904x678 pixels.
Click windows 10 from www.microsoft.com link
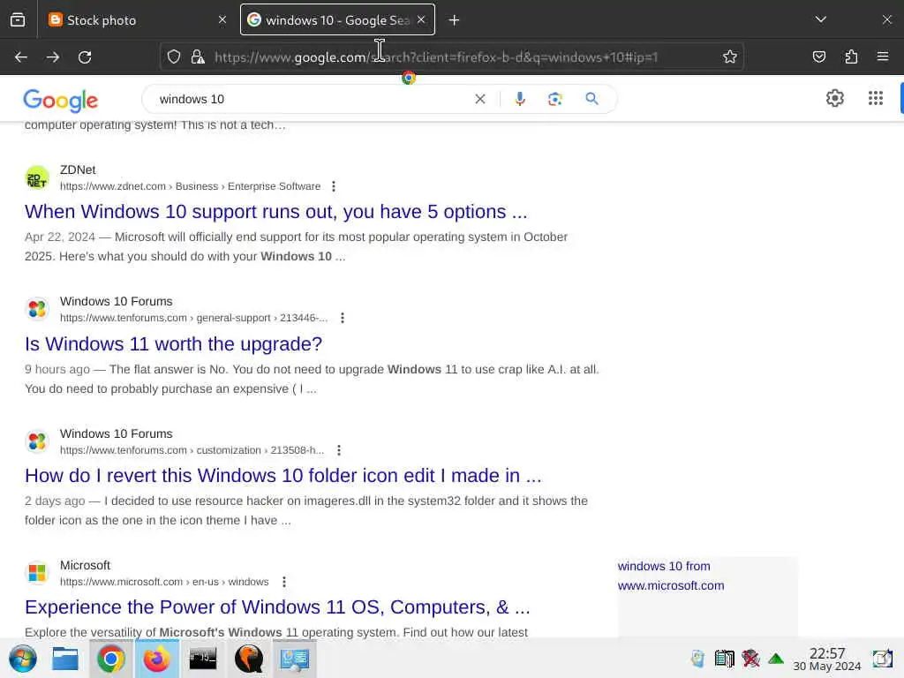(671, 576)
